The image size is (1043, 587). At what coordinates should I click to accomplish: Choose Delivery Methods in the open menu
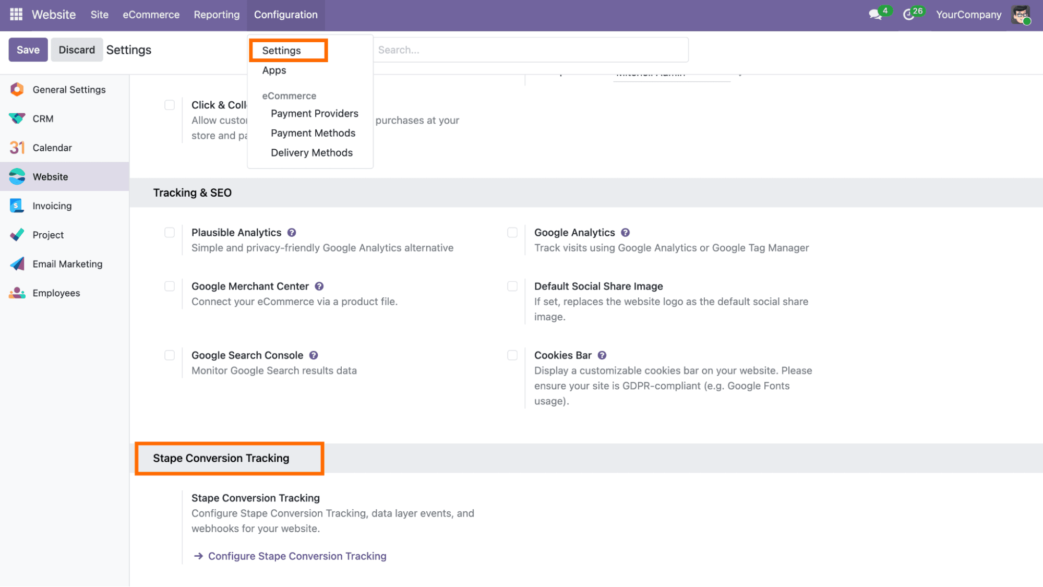click(311, 152)
